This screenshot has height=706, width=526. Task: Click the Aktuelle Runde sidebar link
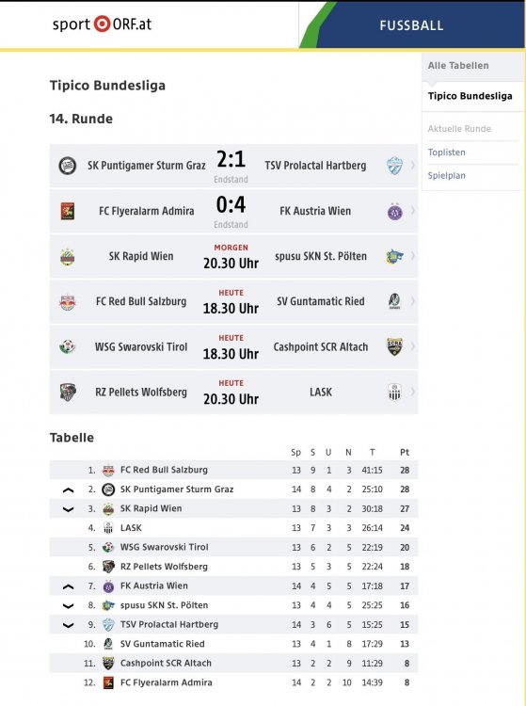[x=459, y=129]
